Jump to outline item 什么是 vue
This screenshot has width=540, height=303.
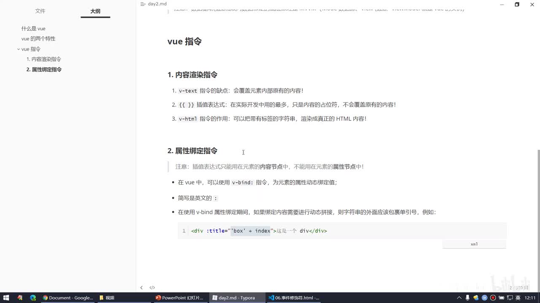click(33, 29)
